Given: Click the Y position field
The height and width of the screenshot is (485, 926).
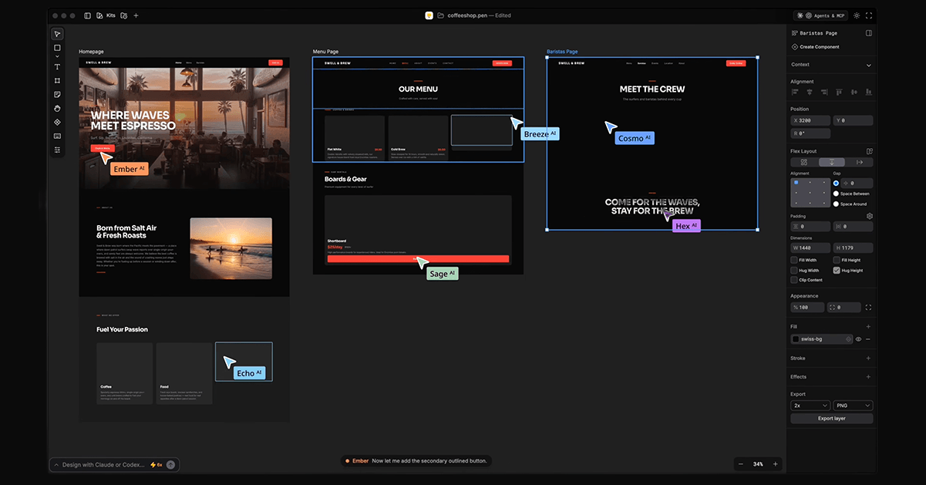Looking at the screenshot, I should tap(853, 120).
